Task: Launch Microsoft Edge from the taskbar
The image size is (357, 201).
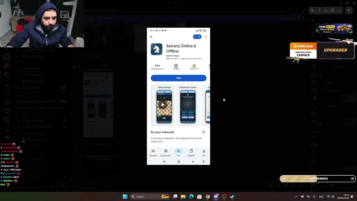Action: (191, 197)
